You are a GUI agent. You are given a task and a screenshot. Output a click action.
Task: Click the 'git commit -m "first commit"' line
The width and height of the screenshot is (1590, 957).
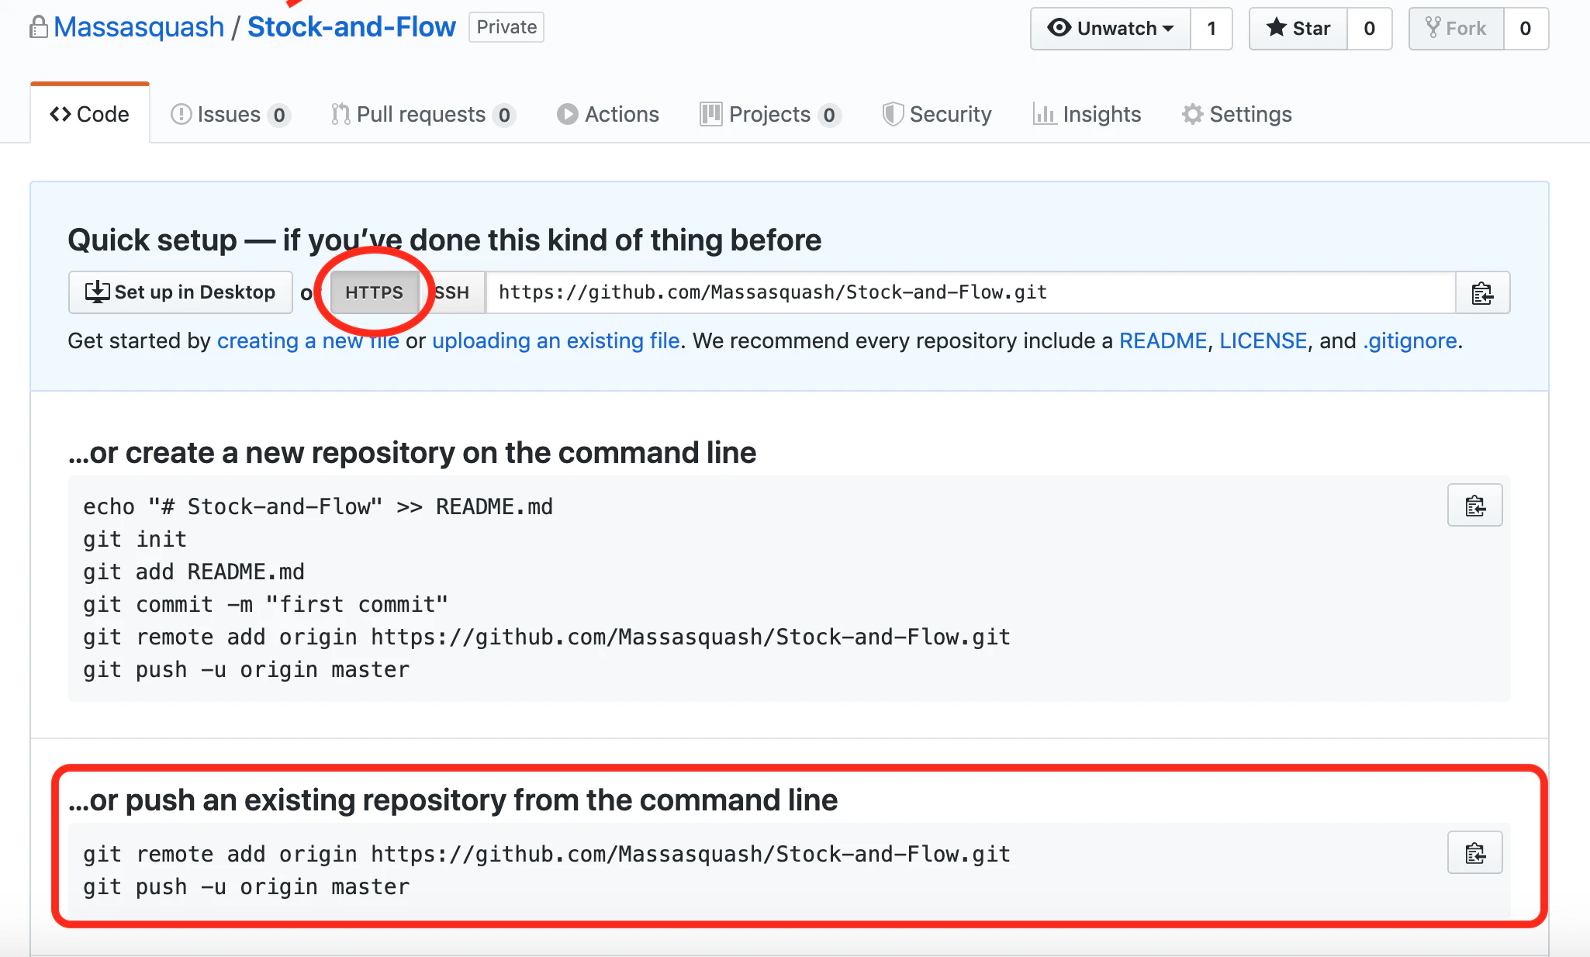[265, 604]
